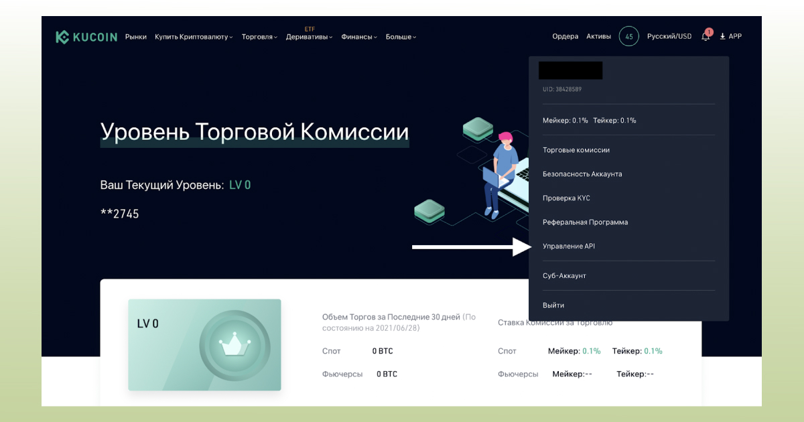Viewport: 804px width, 422px height.
Task: Open the Ордера page
Action: pos(565,36)
